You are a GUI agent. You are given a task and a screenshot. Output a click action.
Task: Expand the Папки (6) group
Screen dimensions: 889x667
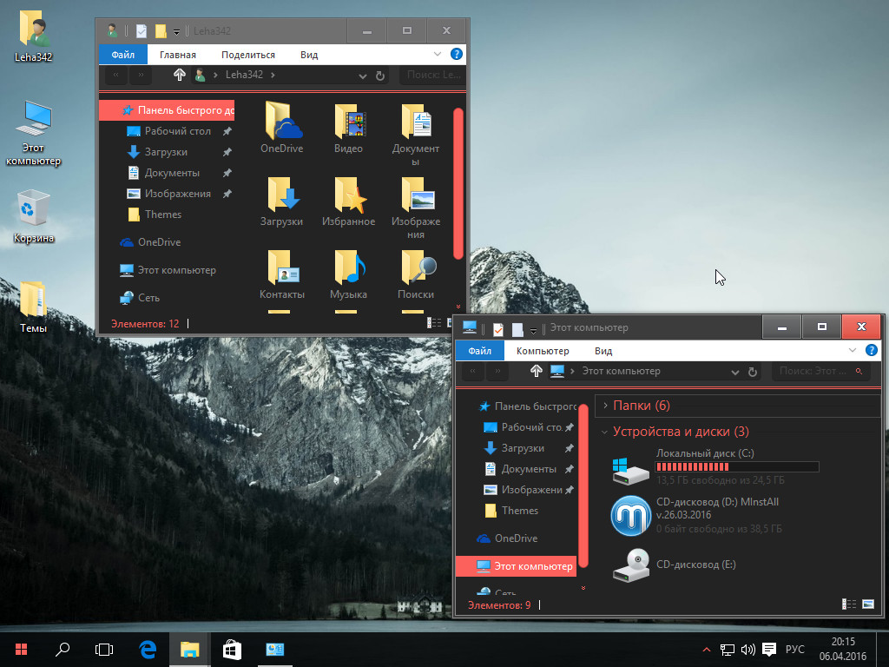pos(605,406)
